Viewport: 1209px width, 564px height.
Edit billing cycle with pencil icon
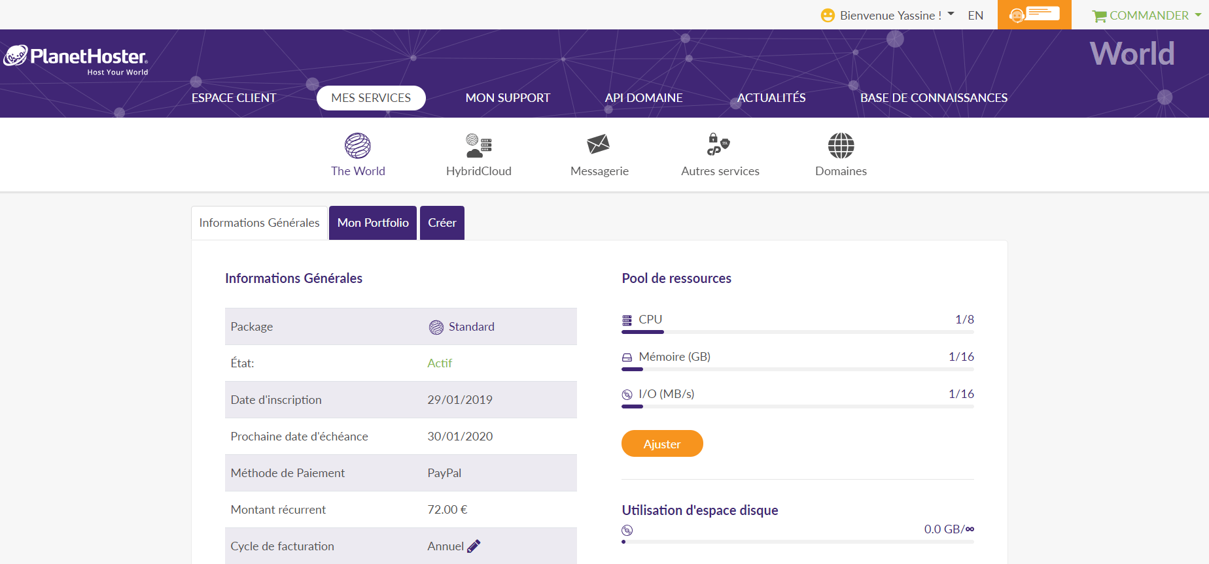474,546
